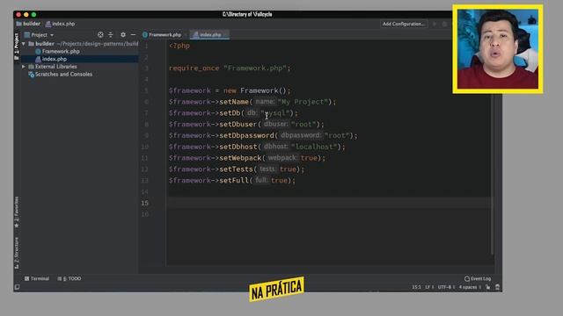Click the 'setFull' method call
The width and height of the screenshot is (563, 316).
(234, 180)
